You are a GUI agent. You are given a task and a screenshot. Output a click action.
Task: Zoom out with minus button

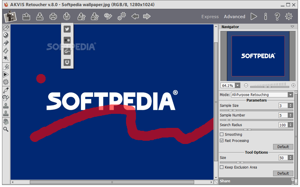point(246,85)
